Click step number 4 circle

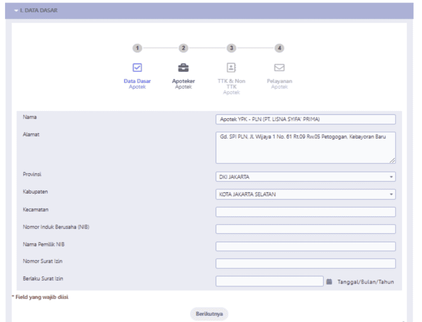(x=279, y=48)
